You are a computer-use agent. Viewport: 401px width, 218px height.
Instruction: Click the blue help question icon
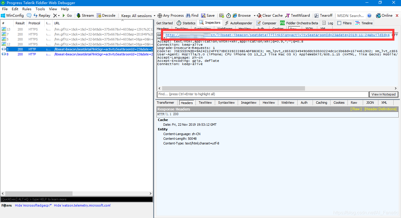click(369, 16)
